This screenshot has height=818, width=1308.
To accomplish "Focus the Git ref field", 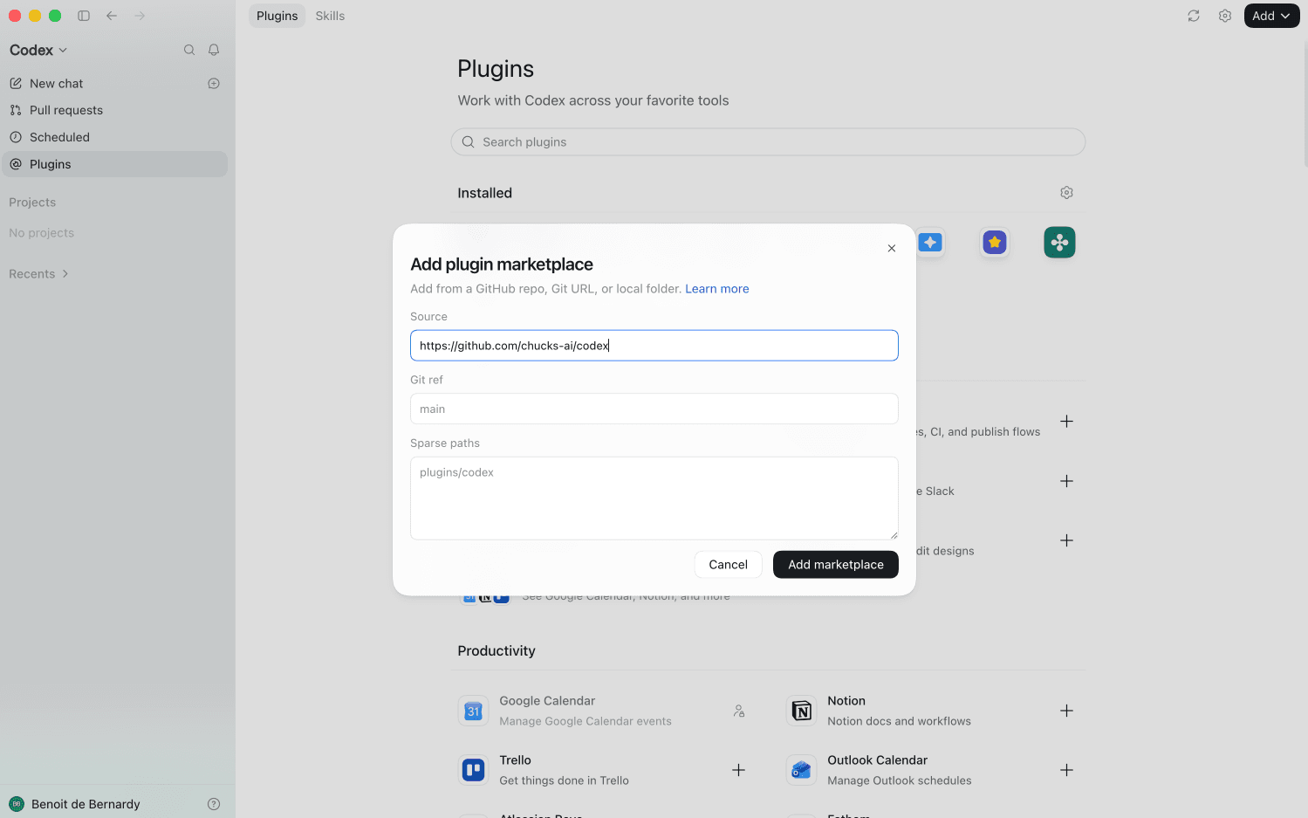I will click(x=654, y=409).
